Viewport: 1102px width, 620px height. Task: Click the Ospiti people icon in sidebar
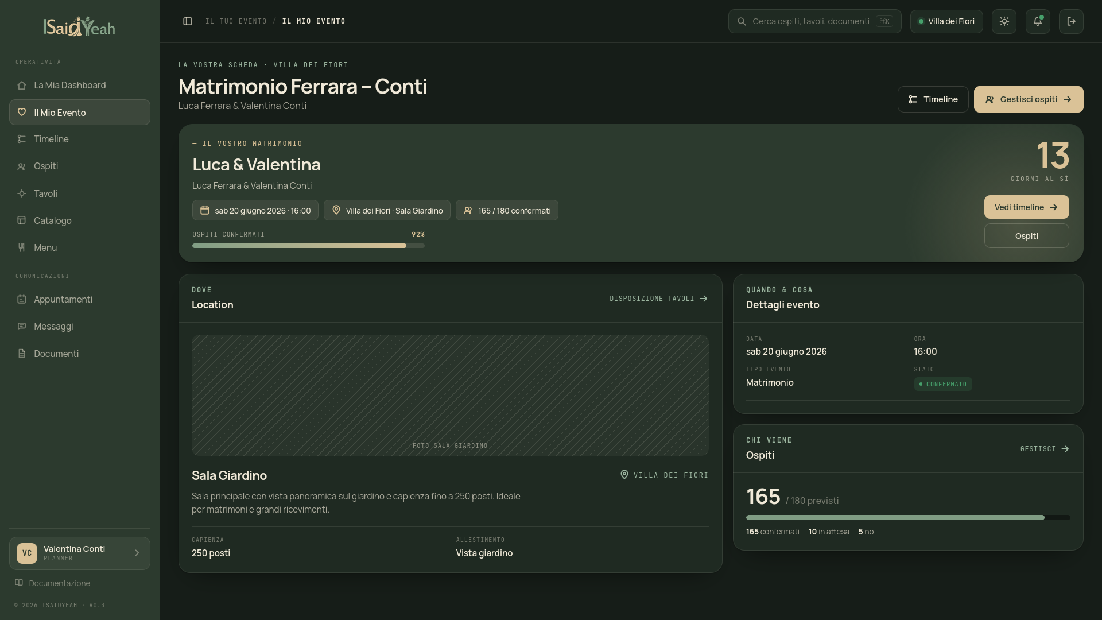pos(22,166)
